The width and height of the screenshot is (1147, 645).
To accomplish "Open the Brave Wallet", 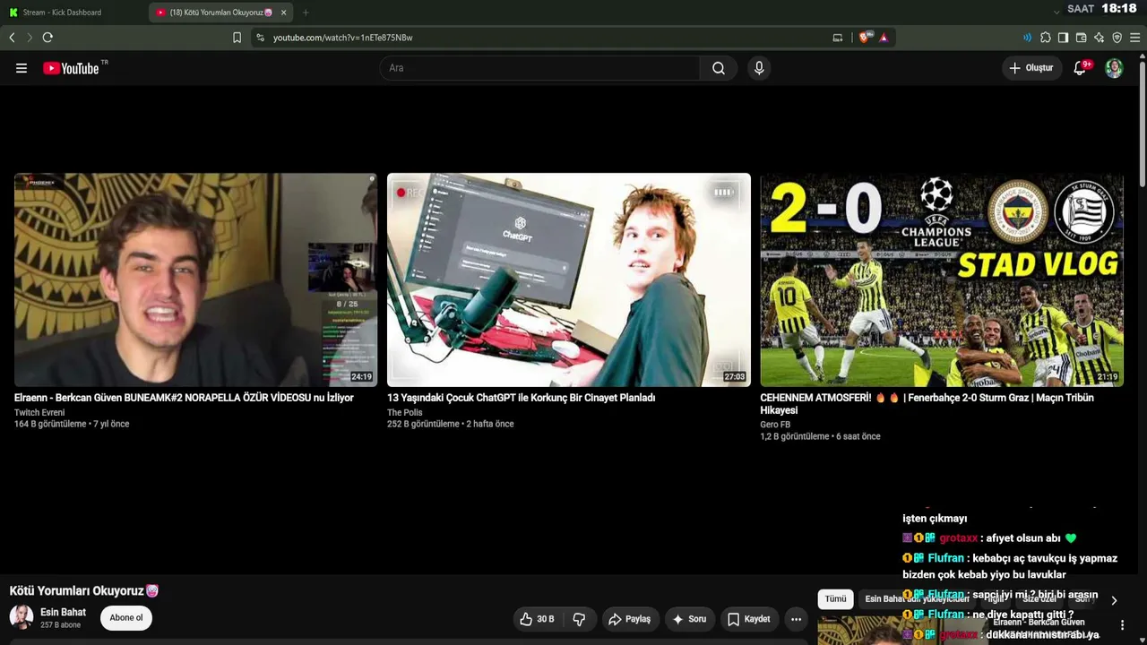I will [x=1082, y=38].
